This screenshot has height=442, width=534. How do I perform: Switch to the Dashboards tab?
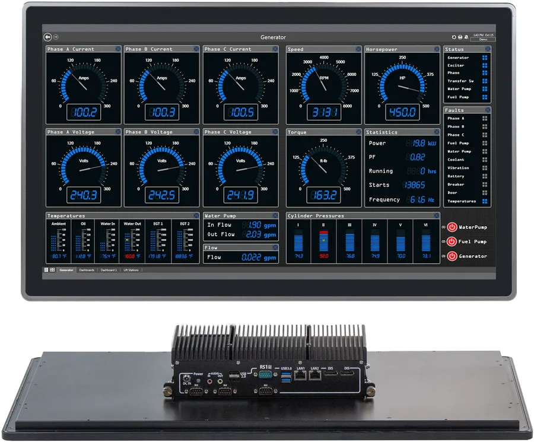(x=87, y=270)
